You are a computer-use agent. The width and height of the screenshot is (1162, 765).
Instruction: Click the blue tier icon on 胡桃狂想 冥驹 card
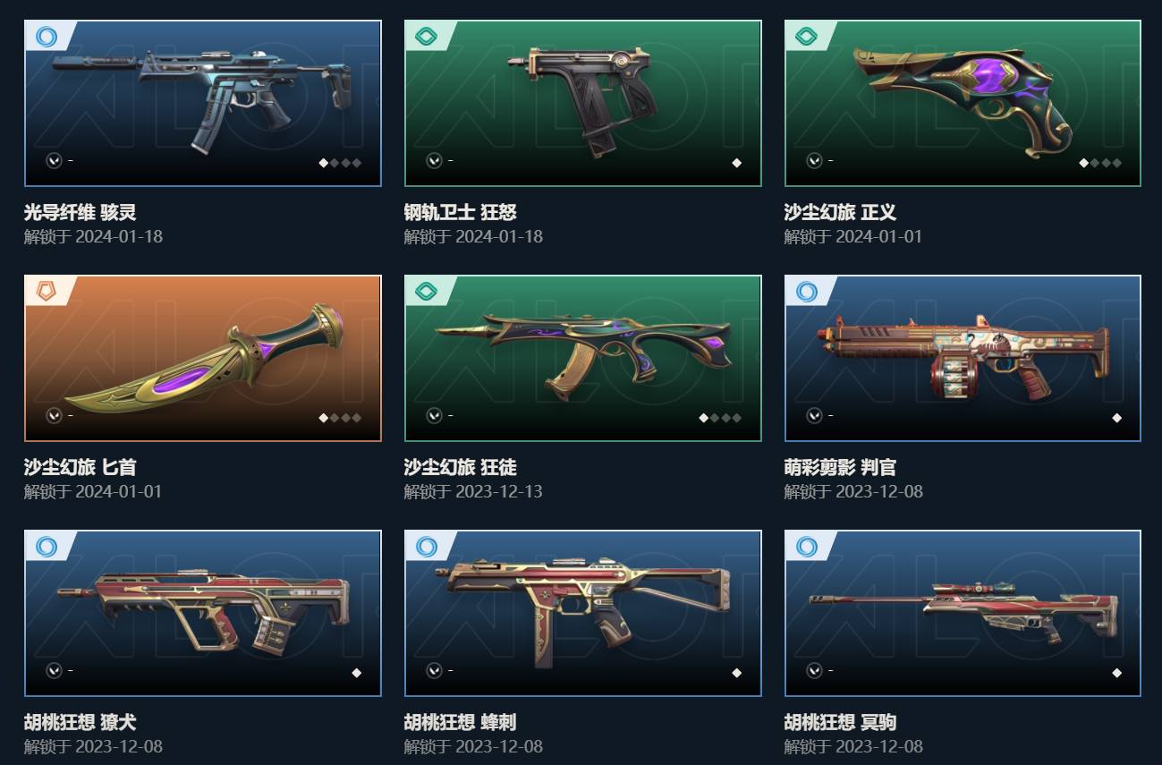click(x=807, y=547)
